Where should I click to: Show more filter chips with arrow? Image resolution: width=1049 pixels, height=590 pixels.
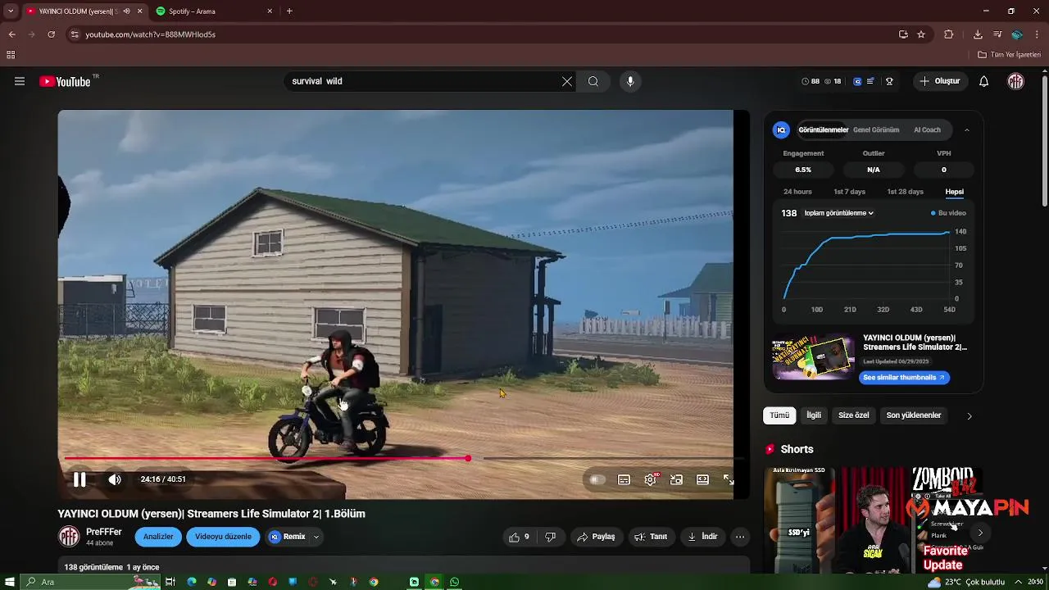click(969, 415)
